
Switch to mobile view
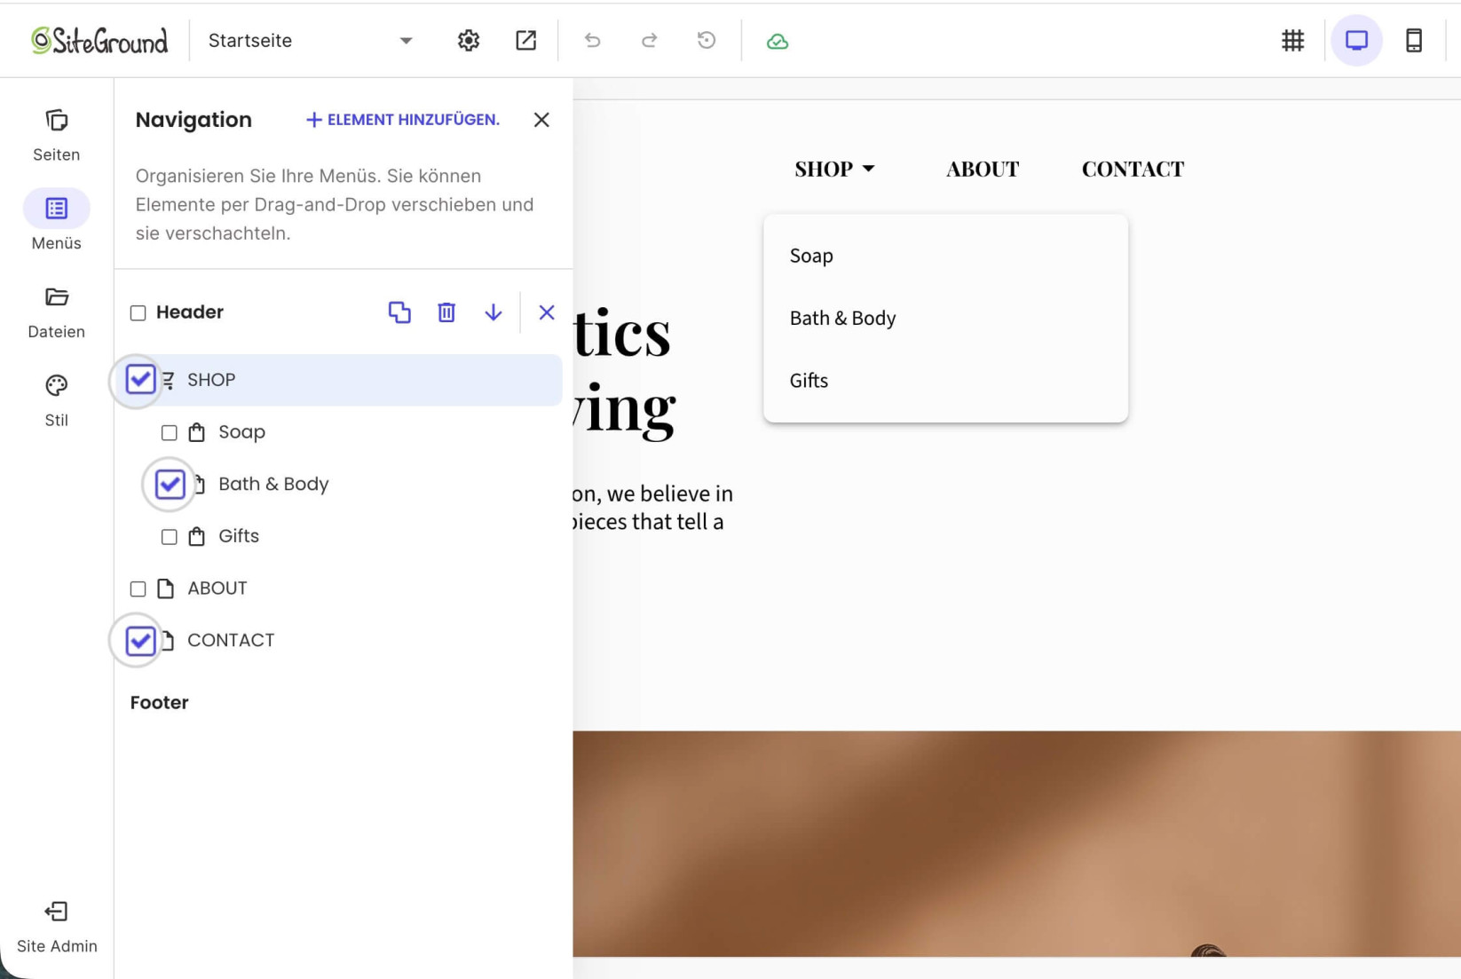pos(1414,41)
